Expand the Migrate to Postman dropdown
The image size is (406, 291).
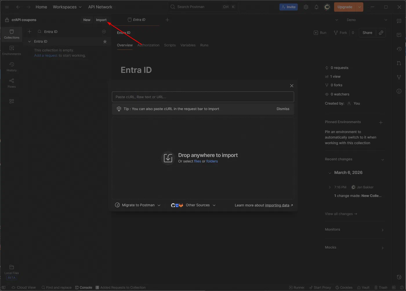(138, 205)
